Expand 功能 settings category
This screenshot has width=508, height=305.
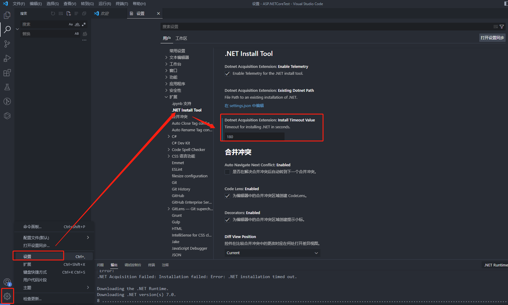tap(166, 77)
